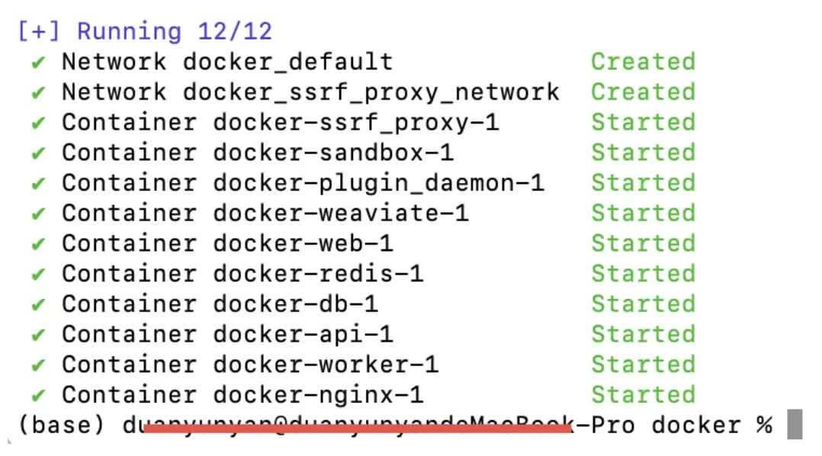Click the Created status for docker_default network
Screen dimensions: 822x456
pyautogui.click(x=643, y=62)
